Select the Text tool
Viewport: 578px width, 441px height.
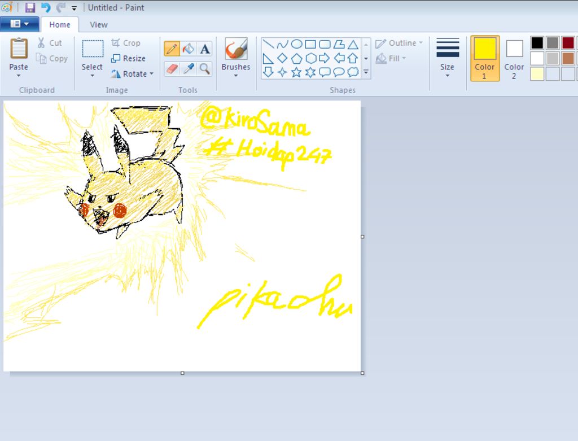204,49
